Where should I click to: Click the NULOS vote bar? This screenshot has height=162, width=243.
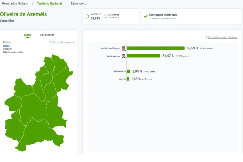click(x=128, y=79)
